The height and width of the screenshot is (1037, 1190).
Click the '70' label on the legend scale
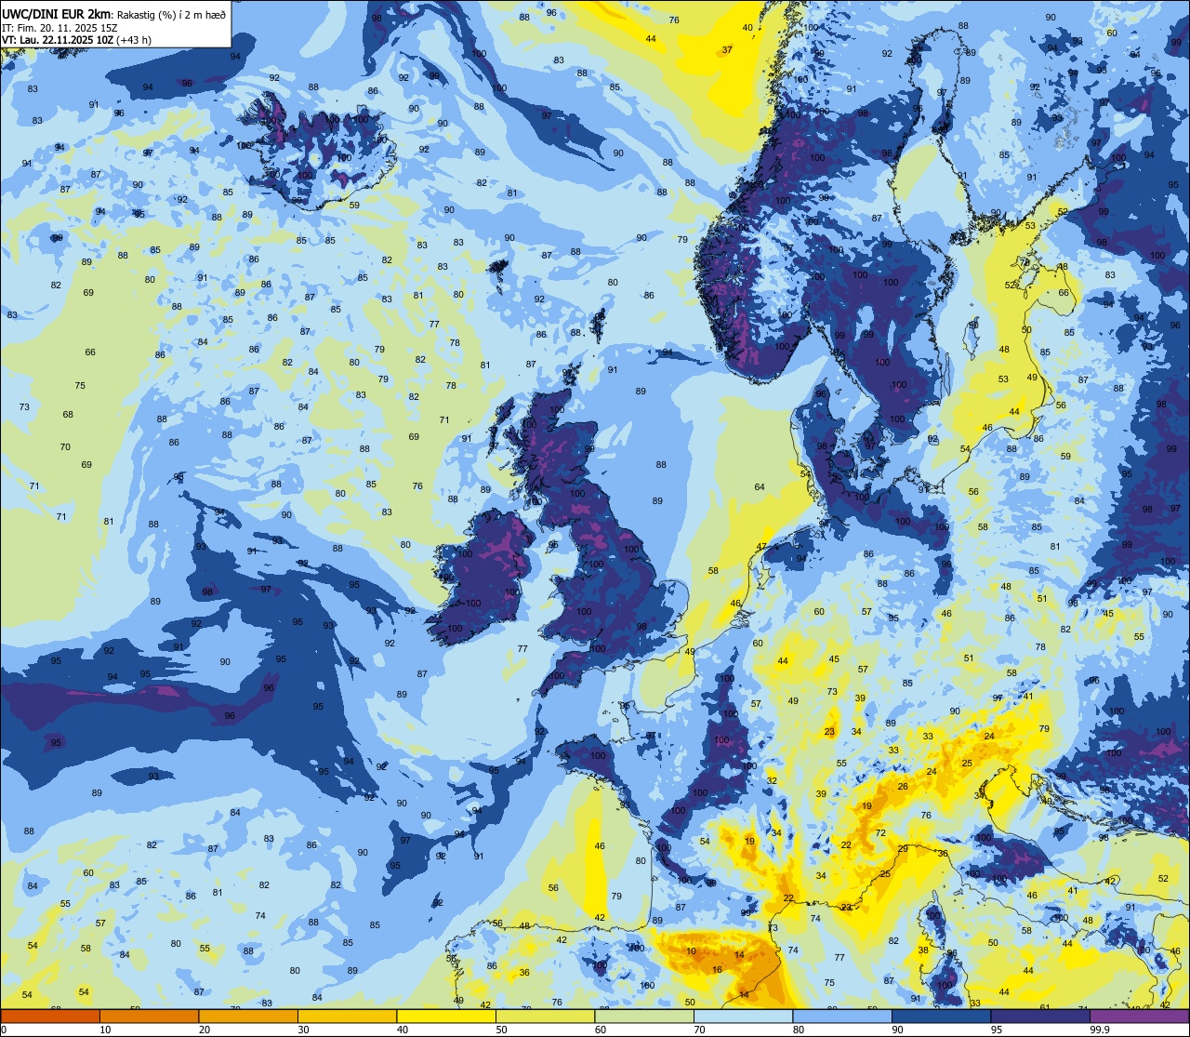[x=699, y=1030]
